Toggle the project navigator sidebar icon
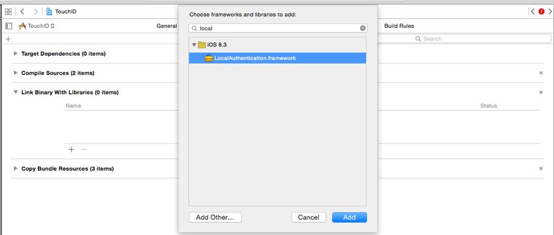The image size is (554, 235). (9, 25)
